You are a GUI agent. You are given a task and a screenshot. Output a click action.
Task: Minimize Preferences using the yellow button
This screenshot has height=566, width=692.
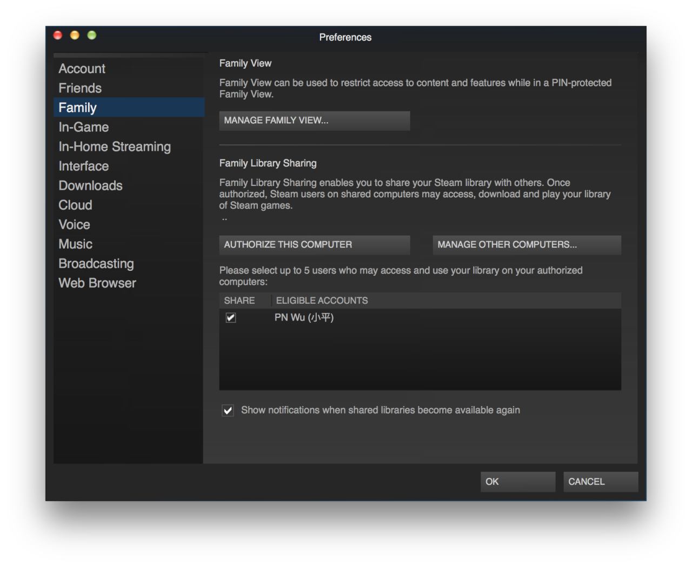coord(75,35)
